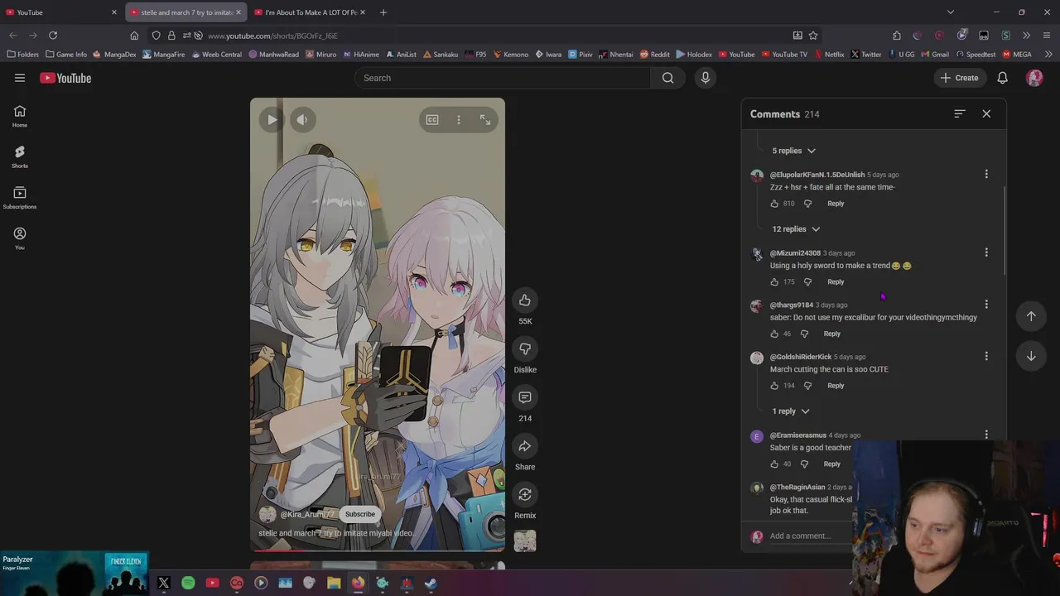Open the @Kira_Arumi77 channel link
Viewport: 1060px width, 596px height.
pyautogui.click(x=307, y=514)
